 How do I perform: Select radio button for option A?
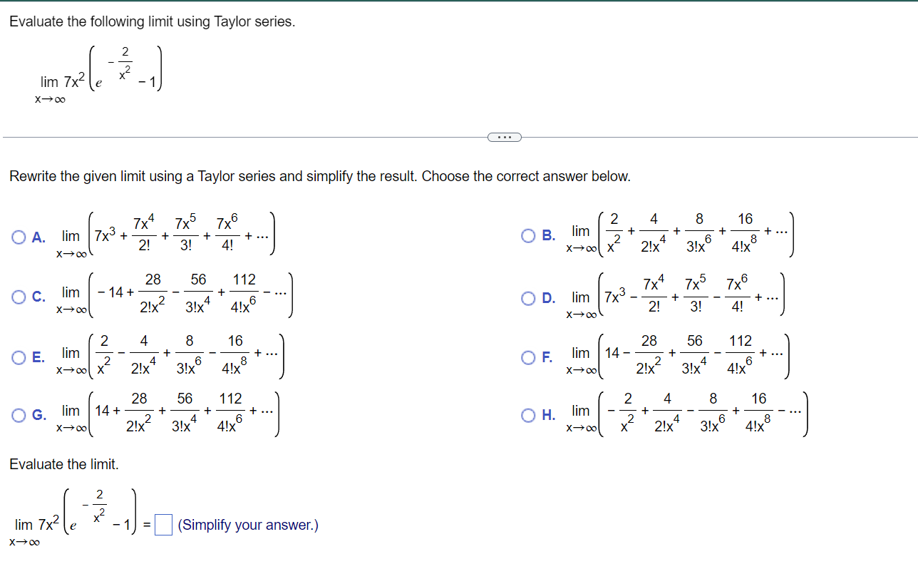coord(19,237)
